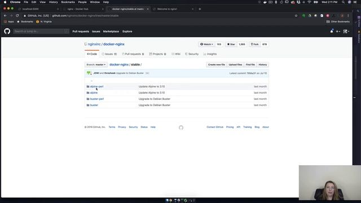Click Pricing link in footer
Image resolution: width=361 pixels, height=203 pixels.
(230, 127)
